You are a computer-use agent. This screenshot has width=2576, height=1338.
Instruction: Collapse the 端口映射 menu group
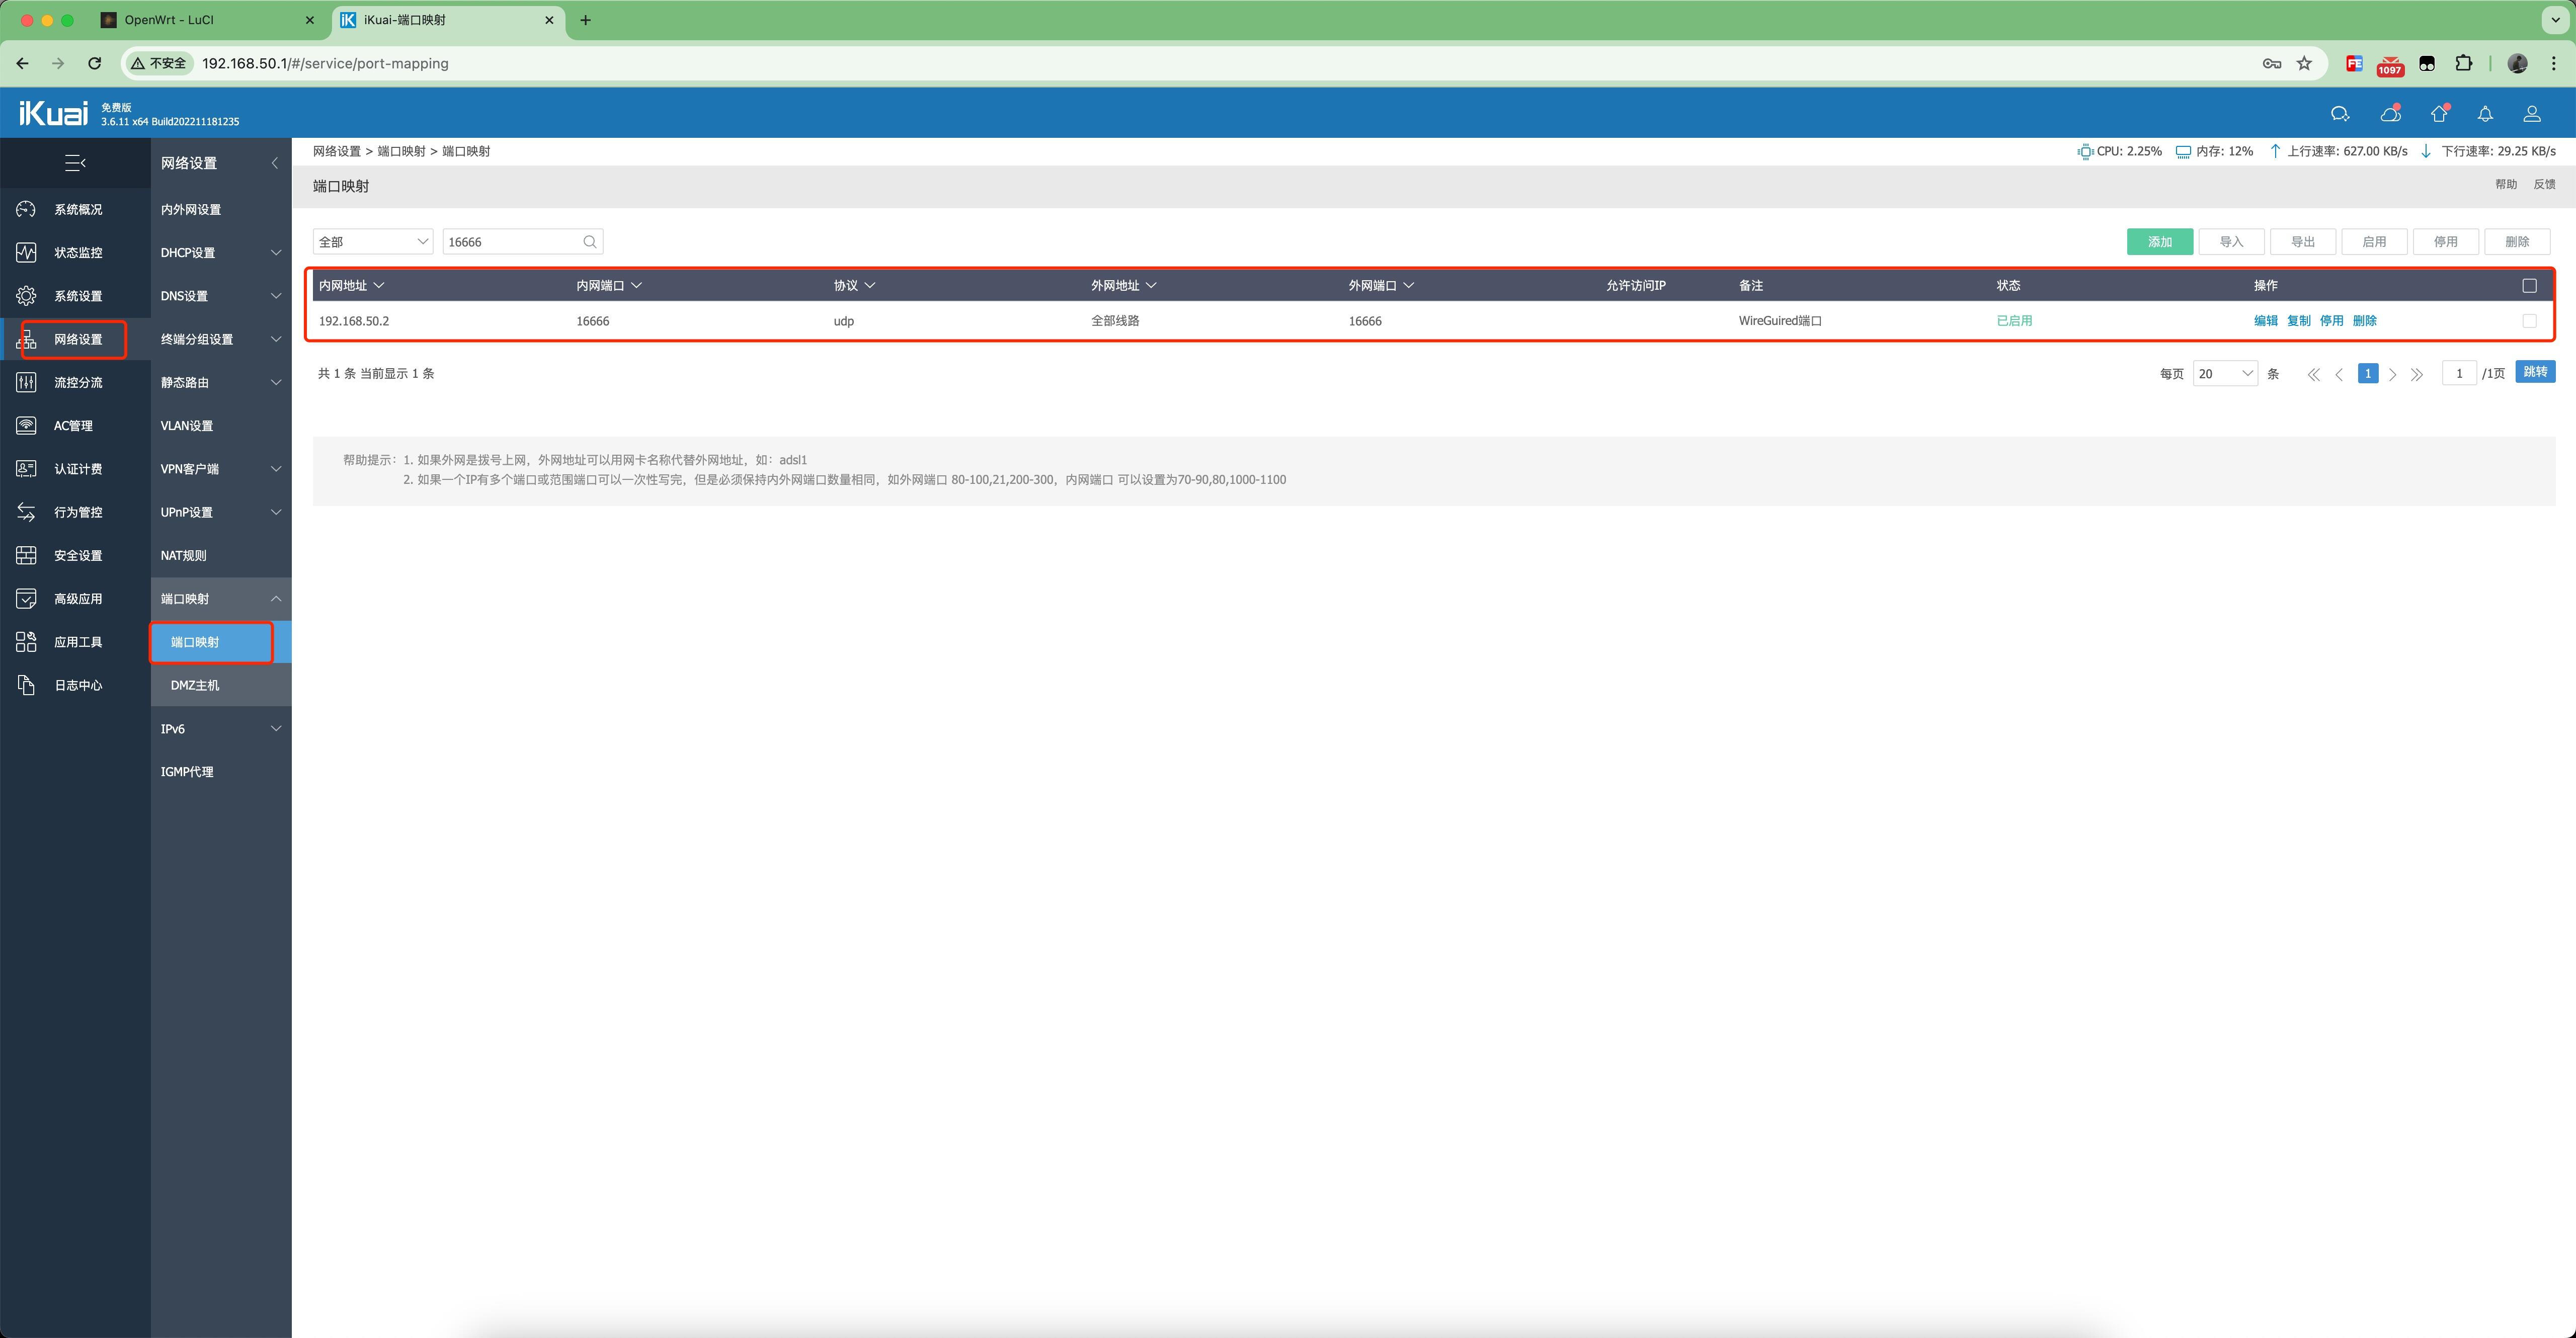point(276,599)
